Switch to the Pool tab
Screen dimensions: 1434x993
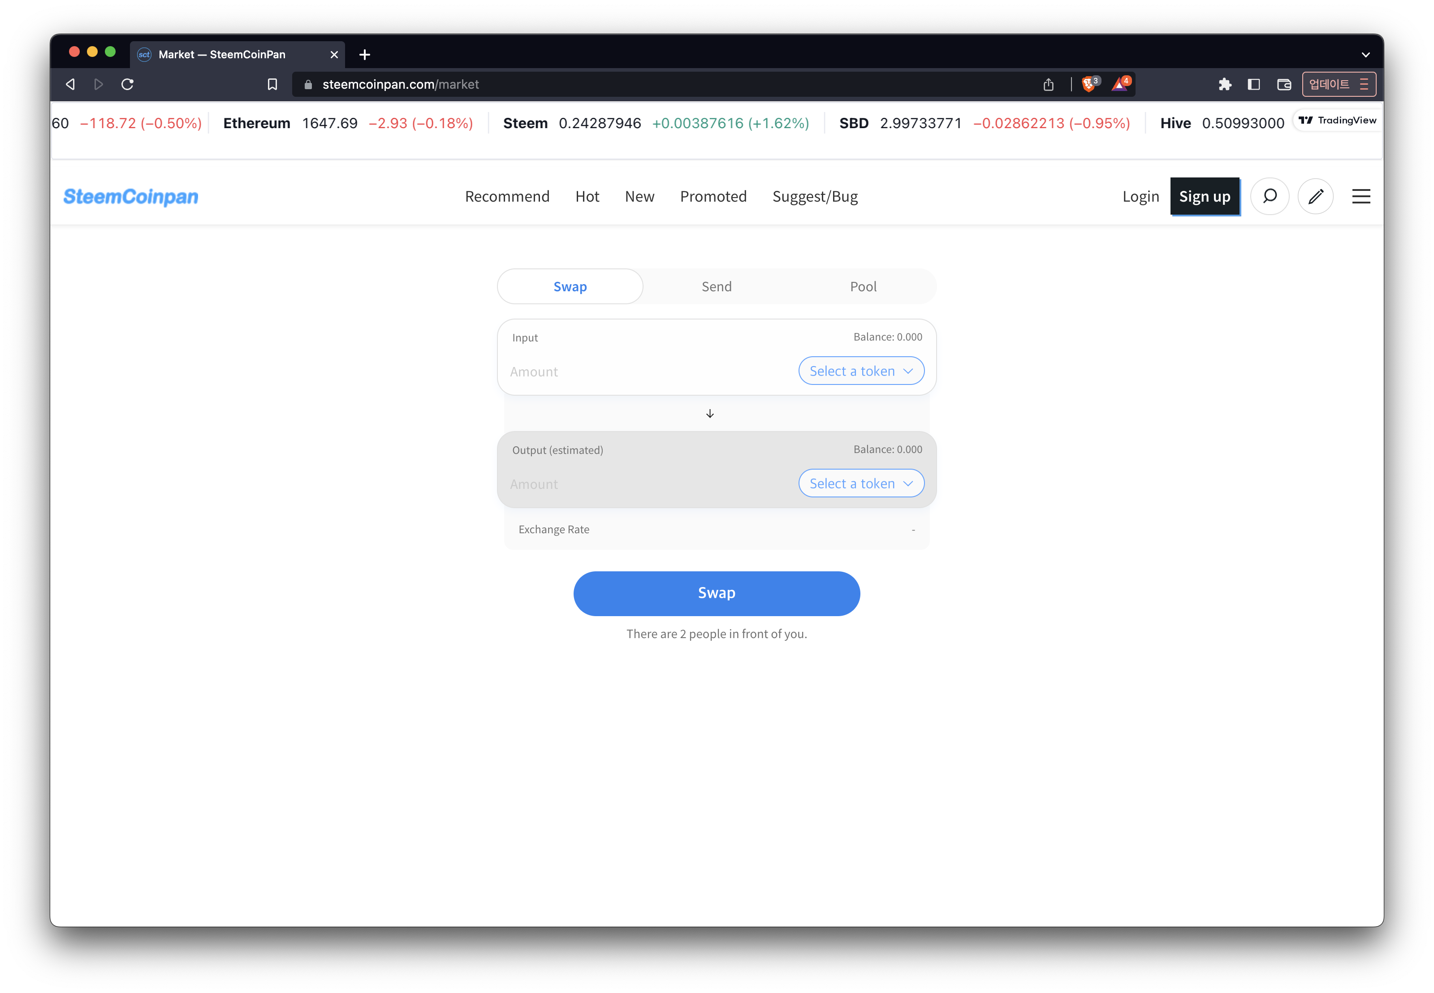tap(863, 287)
